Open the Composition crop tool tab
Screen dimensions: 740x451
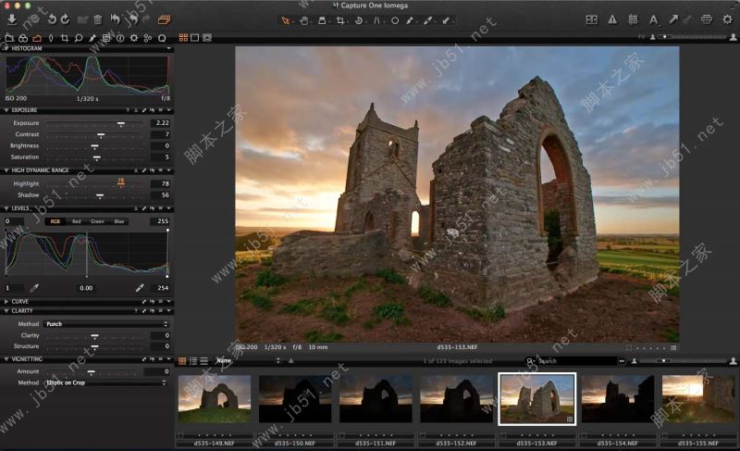coord(65,38)
